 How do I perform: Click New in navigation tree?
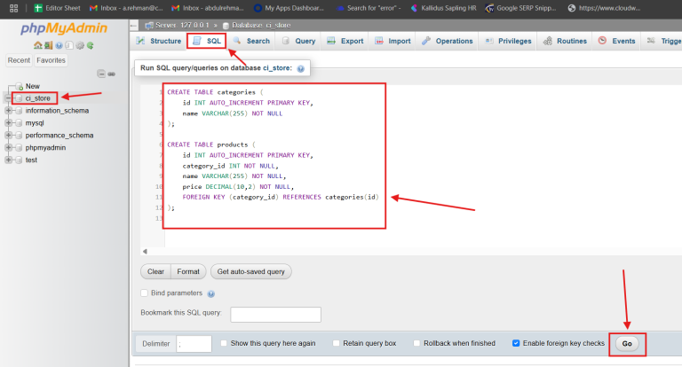32,86
